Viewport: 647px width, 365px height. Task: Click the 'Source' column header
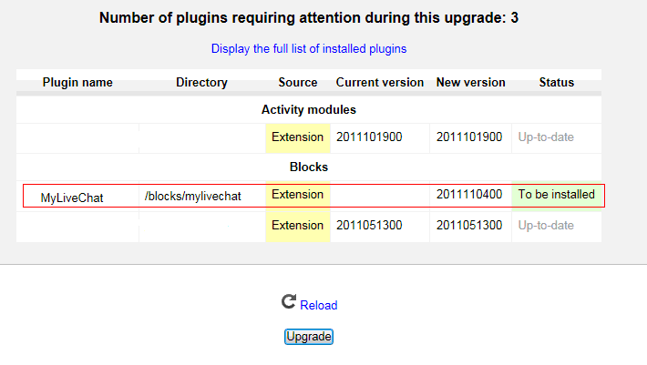tap(298, 82)
